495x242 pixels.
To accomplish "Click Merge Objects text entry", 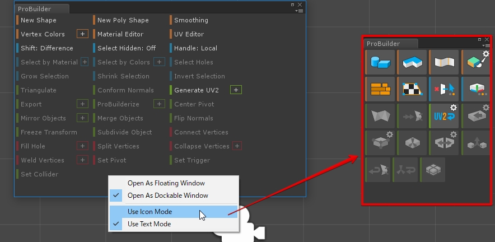I will tap(120, 118).
